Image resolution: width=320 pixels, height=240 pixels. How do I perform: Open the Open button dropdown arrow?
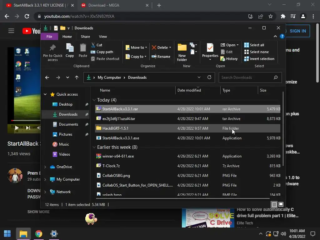tap(237, 45)
